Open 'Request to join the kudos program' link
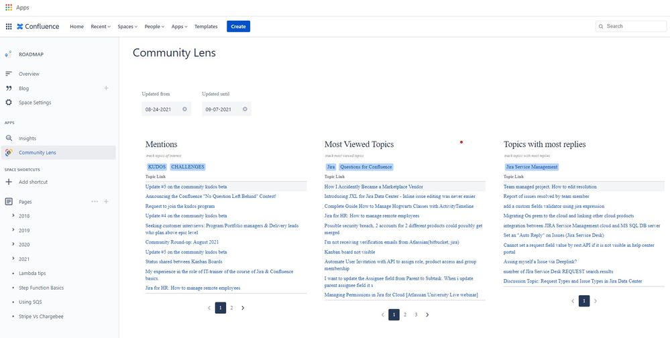This screenshot has height=338, width=670. (180, 206)
